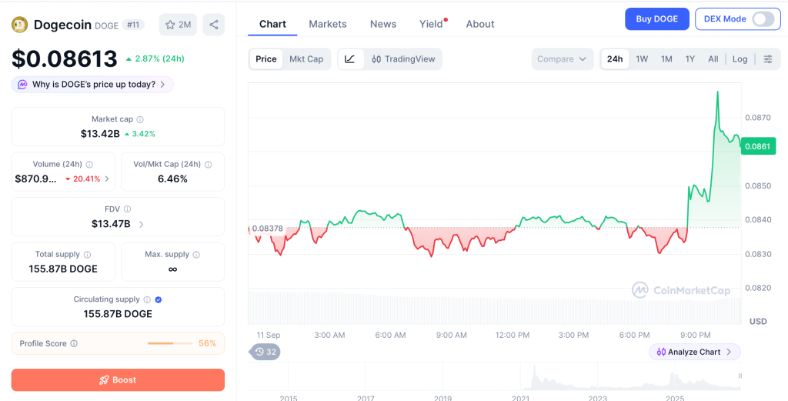
Task: Open the Compare dropdown
Action: 562,58
